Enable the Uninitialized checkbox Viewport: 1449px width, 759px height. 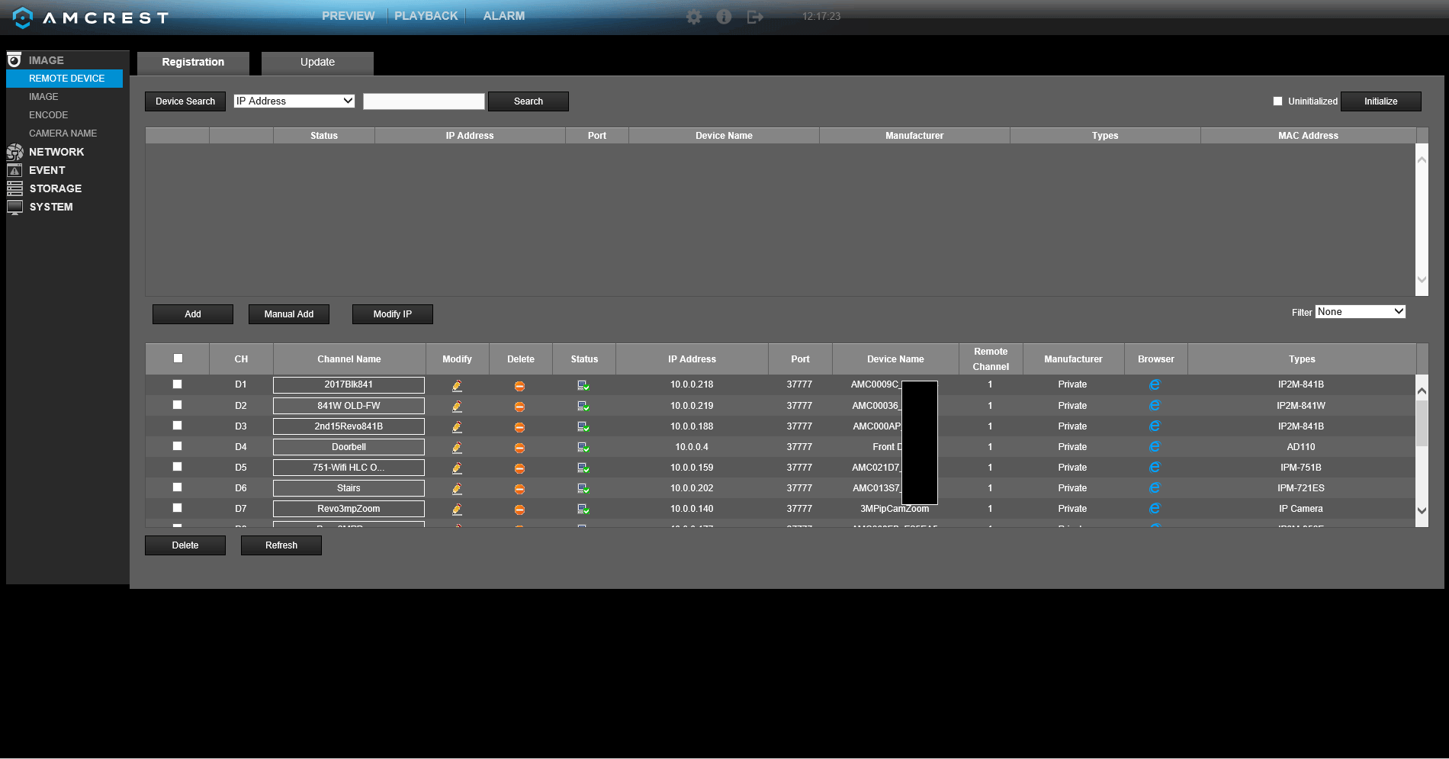click(1277, 101)
